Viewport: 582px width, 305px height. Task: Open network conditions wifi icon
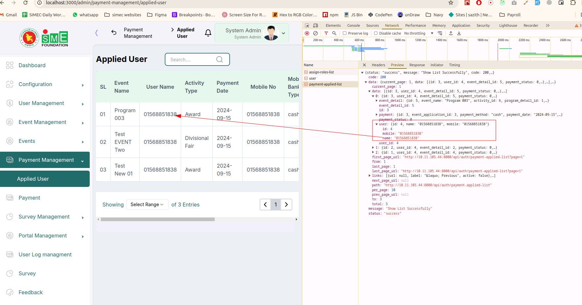[440, 33]
